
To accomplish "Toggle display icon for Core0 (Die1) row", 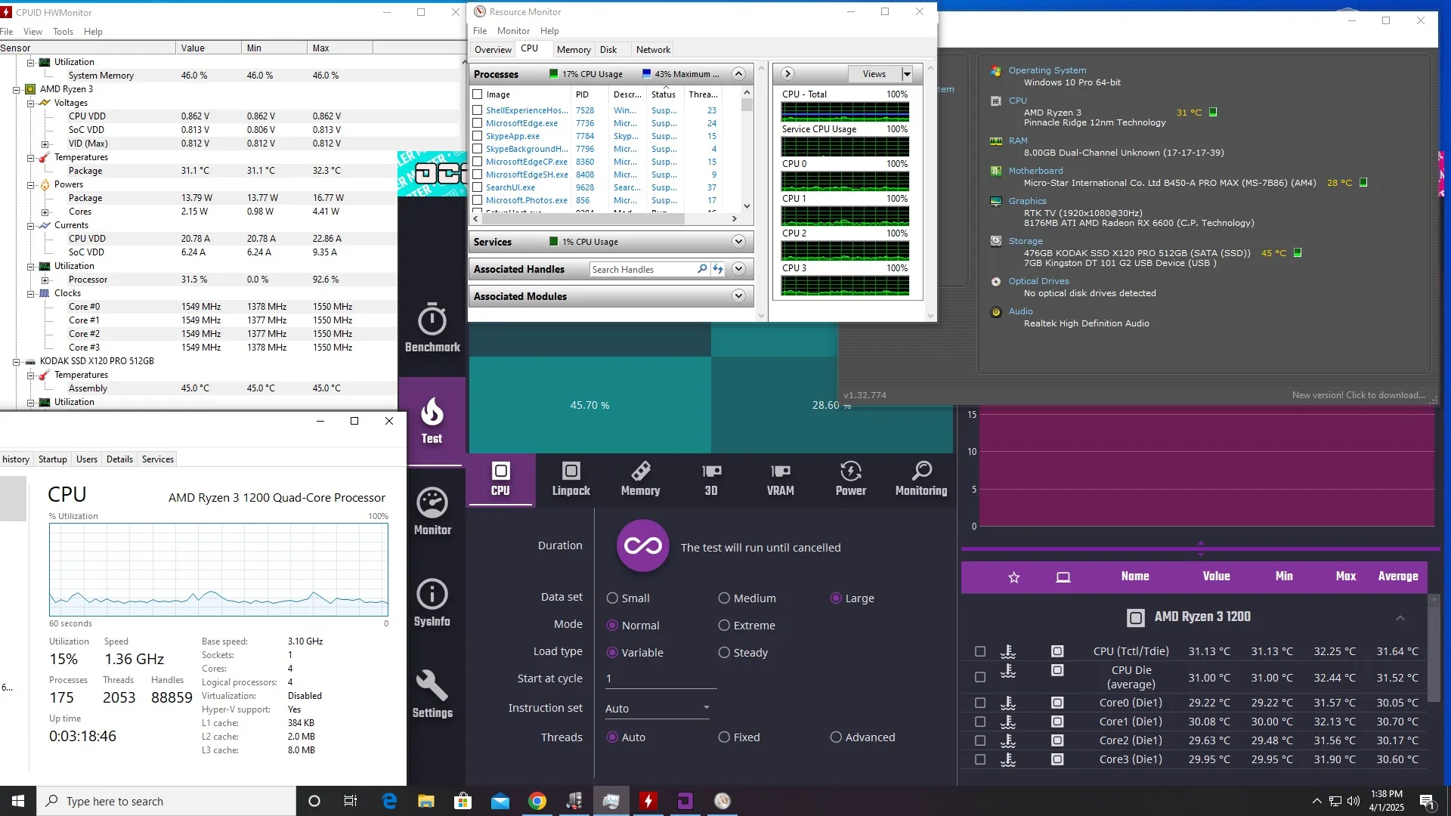I will coord(1057,703).
